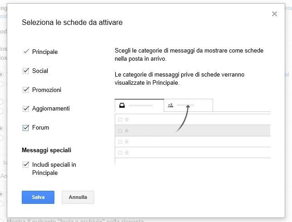
Task: Click the small checkbox in the highlighted preview row
Action: coord(120,131)
